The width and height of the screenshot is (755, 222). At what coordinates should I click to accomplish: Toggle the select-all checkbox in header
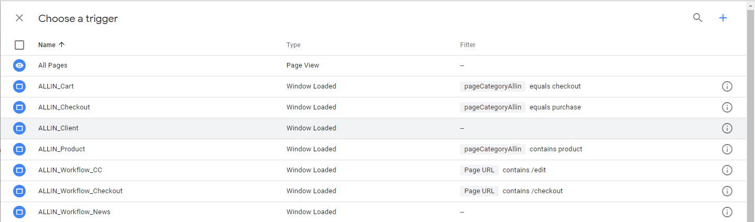point(19,45)
